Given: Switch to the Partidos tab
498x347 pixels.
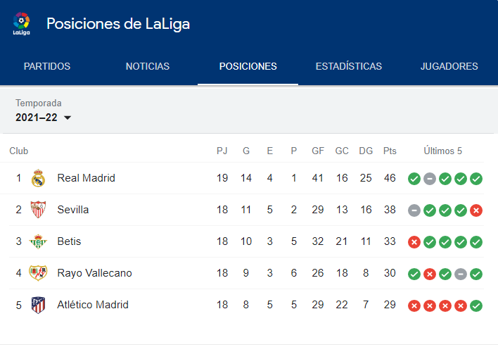Looking at the screenshot, I should [x=47, y=66].
